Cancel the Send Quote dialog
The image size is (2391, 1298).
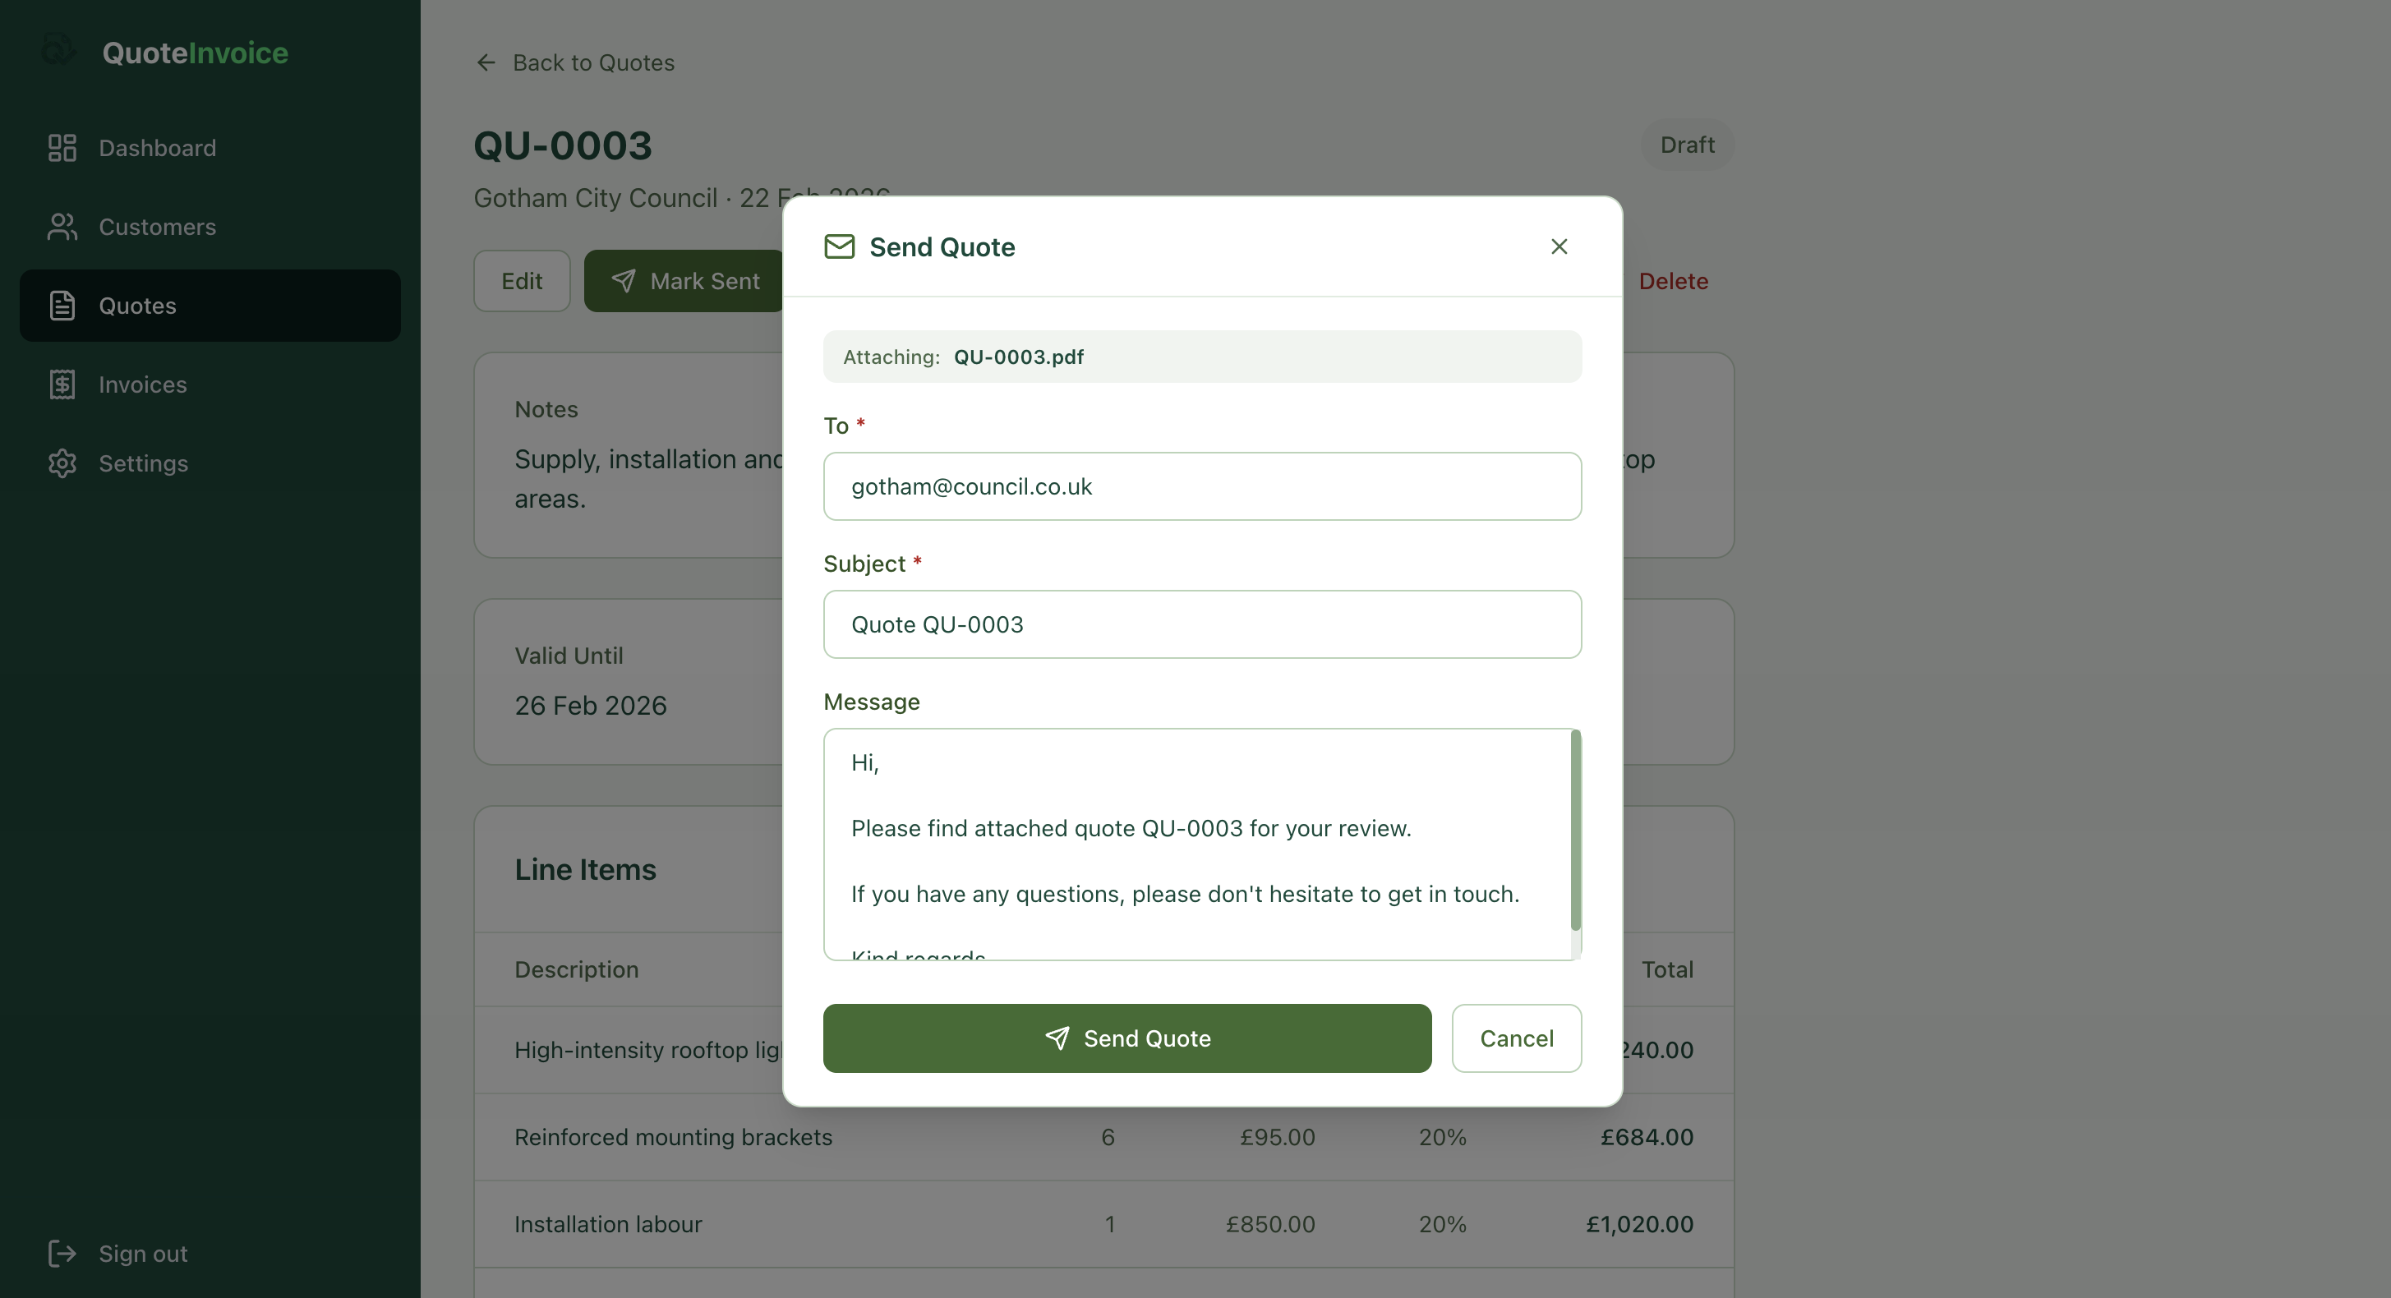click(1516, 1038)
